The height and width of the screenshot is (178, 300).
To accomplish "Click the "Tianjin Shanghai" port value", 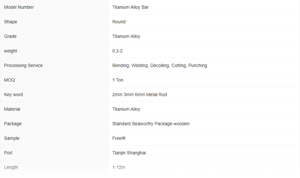I will tap(129, 153).
